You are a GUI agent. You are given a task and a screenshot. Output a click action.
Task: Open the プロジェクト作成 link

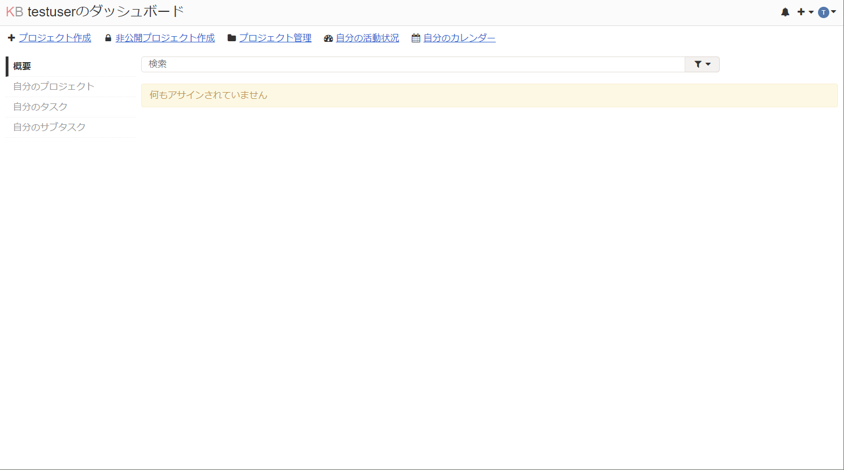pos(55,37)
